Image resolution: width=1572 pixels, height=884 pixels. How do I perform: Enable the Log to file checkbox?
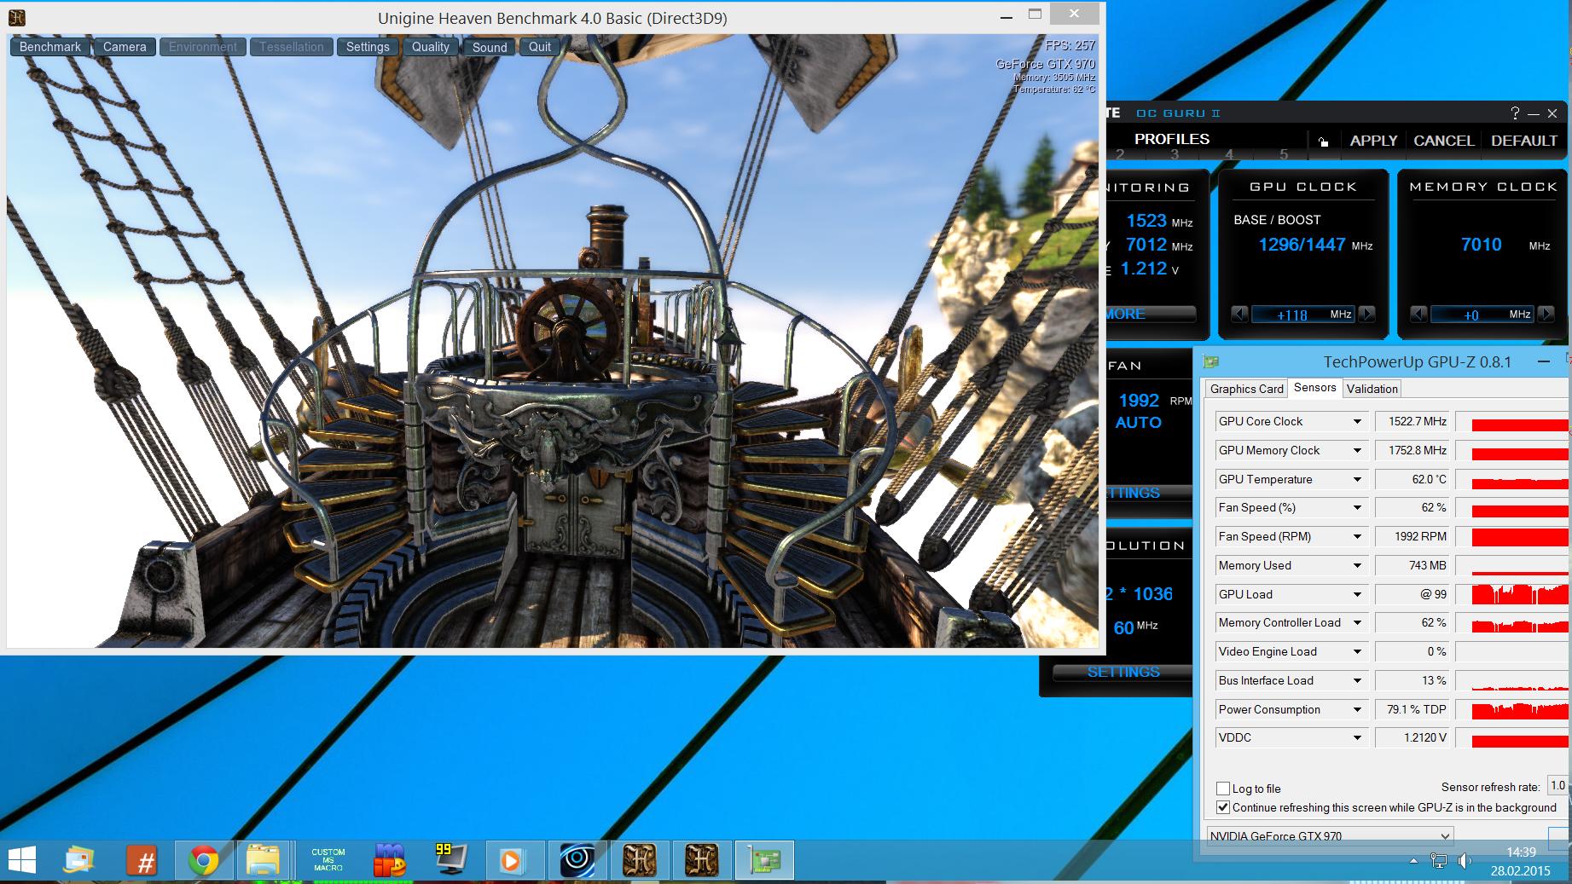[1223, 789]
